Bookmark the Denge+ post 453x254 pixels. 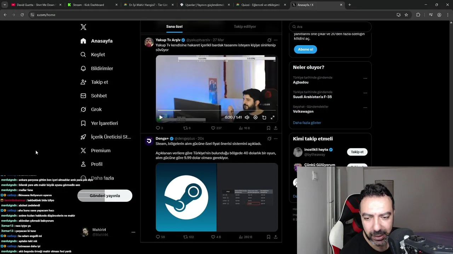pyautogui.click(x=269, y=237)
